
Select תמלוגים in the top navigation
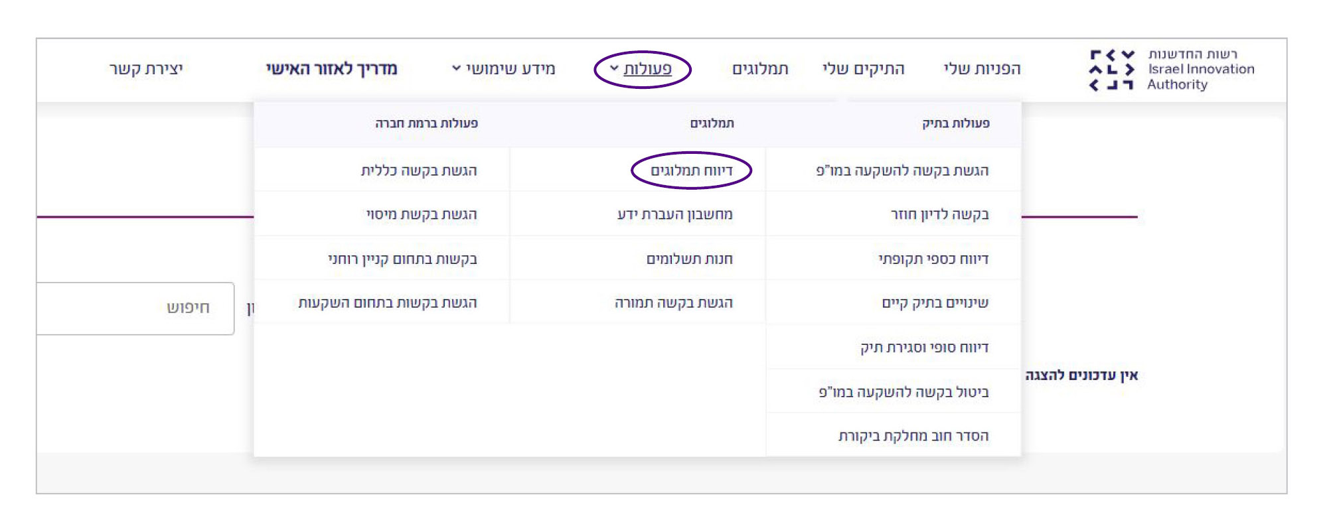[760, 69]
